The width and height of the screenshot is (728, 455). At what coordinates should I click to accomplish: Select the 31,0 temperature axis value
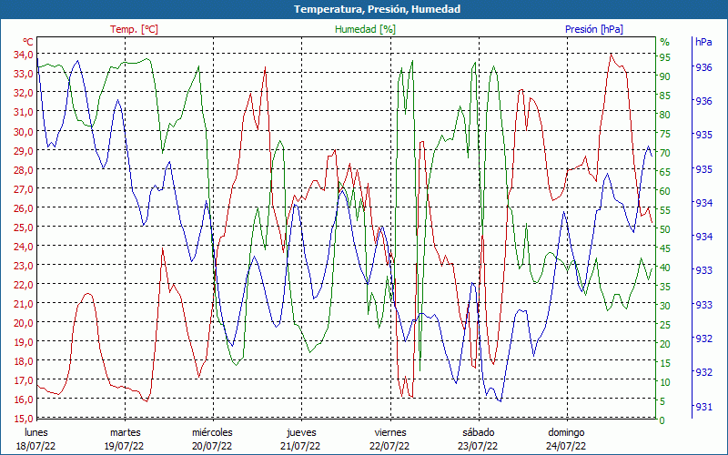tap(23, 112)
